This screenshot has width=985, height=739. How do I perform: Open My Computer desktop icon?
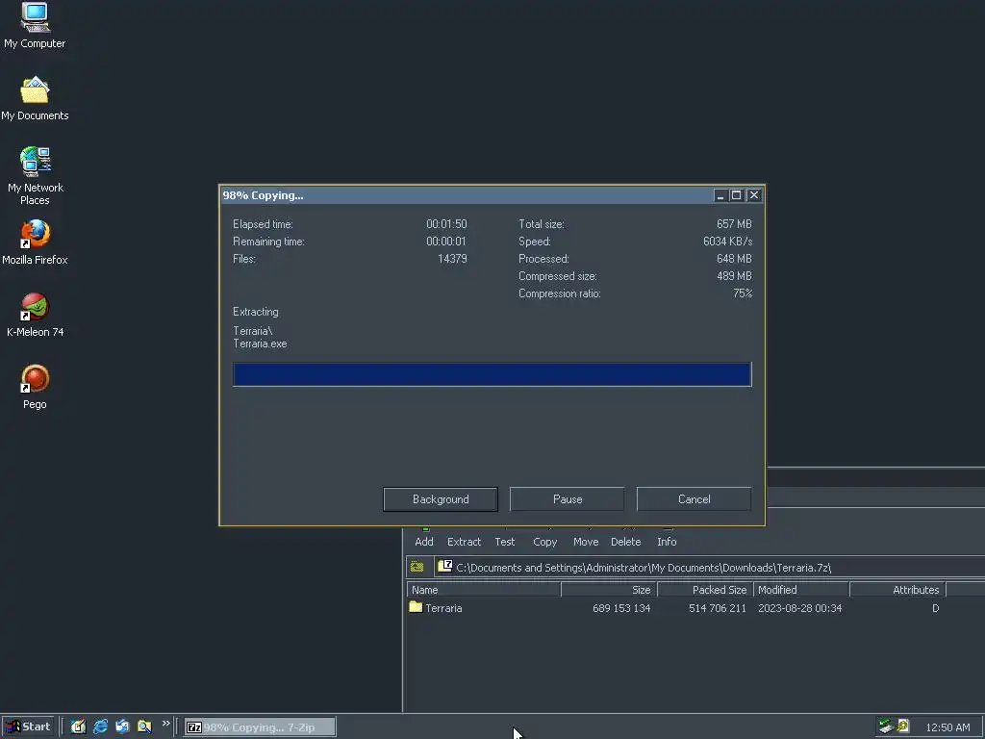(x=35, y=25)
